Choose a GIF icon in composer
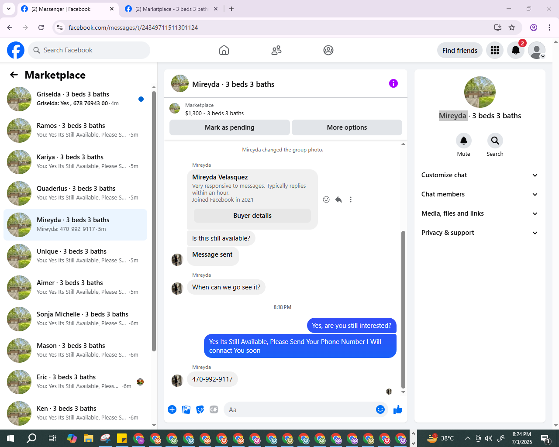The height and width of the screenshot is (447, 559). click(x=214, y=409)
